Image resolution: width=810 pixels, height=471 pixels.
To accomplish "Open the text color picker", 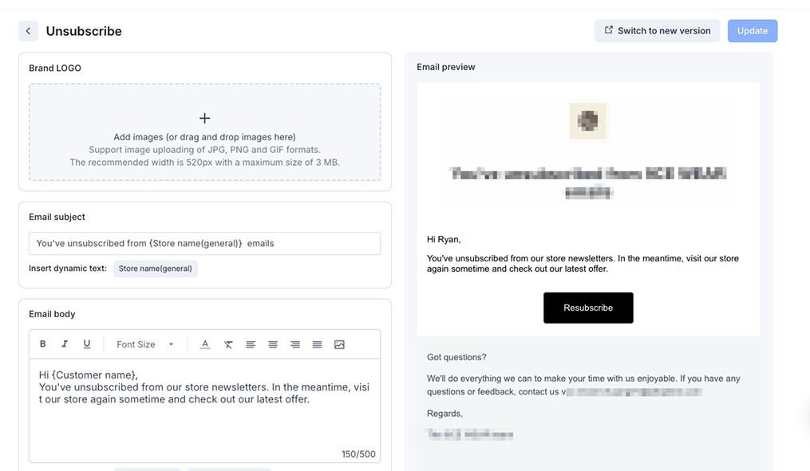I will [205, 344].
